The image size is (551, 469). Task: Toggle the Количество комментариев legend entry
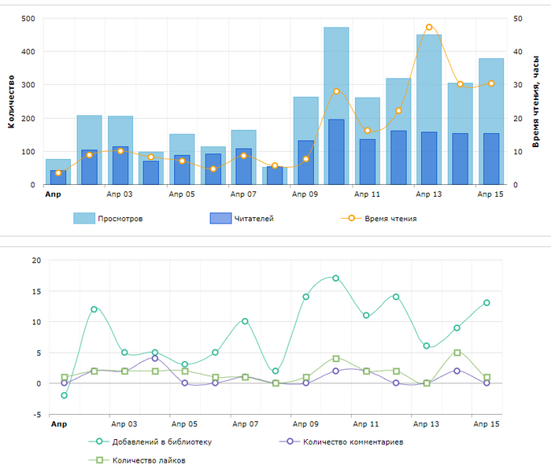(x=341, y=441)
